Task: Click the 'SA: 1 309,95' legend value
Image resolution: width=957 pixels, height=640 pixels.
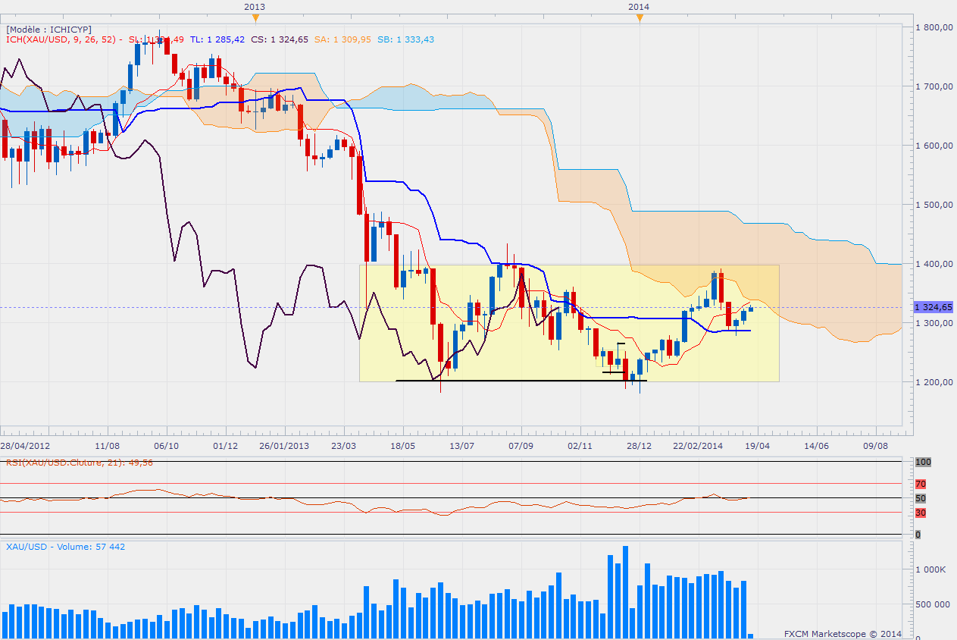Action: (x=342, y=39)
